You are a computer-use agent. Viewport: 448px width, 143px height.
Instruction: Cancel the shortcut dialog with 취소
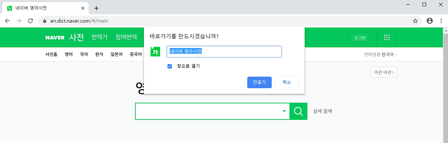tap(287, 83)
